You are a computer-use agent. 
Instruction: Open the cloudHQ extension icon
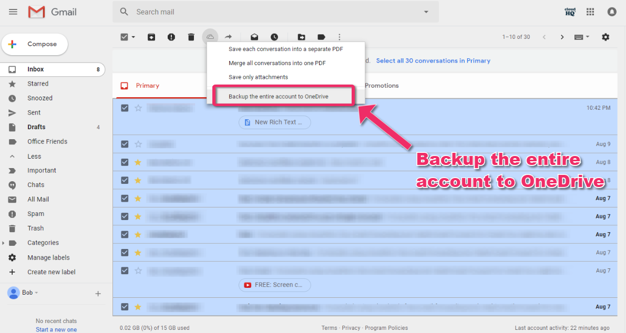pyautogui.click(x=570, y=12)
